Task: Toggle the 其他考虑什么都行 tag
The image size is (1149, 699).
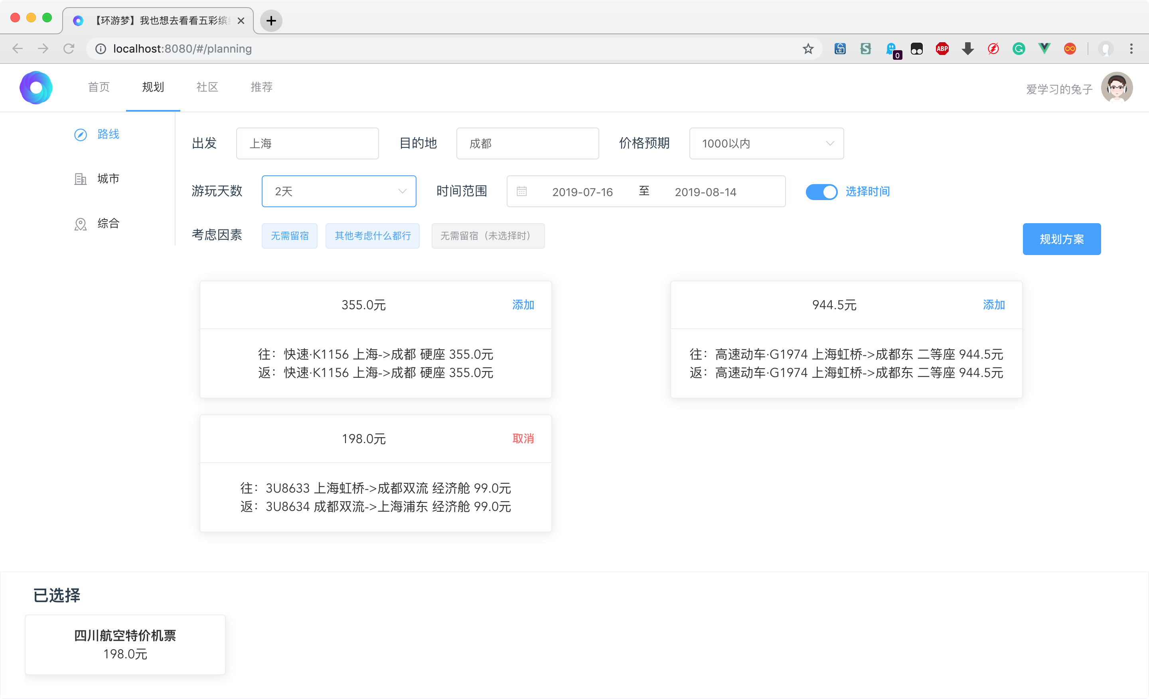Action: coord(372,236)
